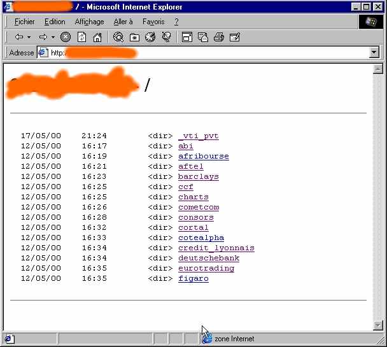Open the cometcom directory link
The width and height of the screenshot is (387, 347).
tap(199, 207)
